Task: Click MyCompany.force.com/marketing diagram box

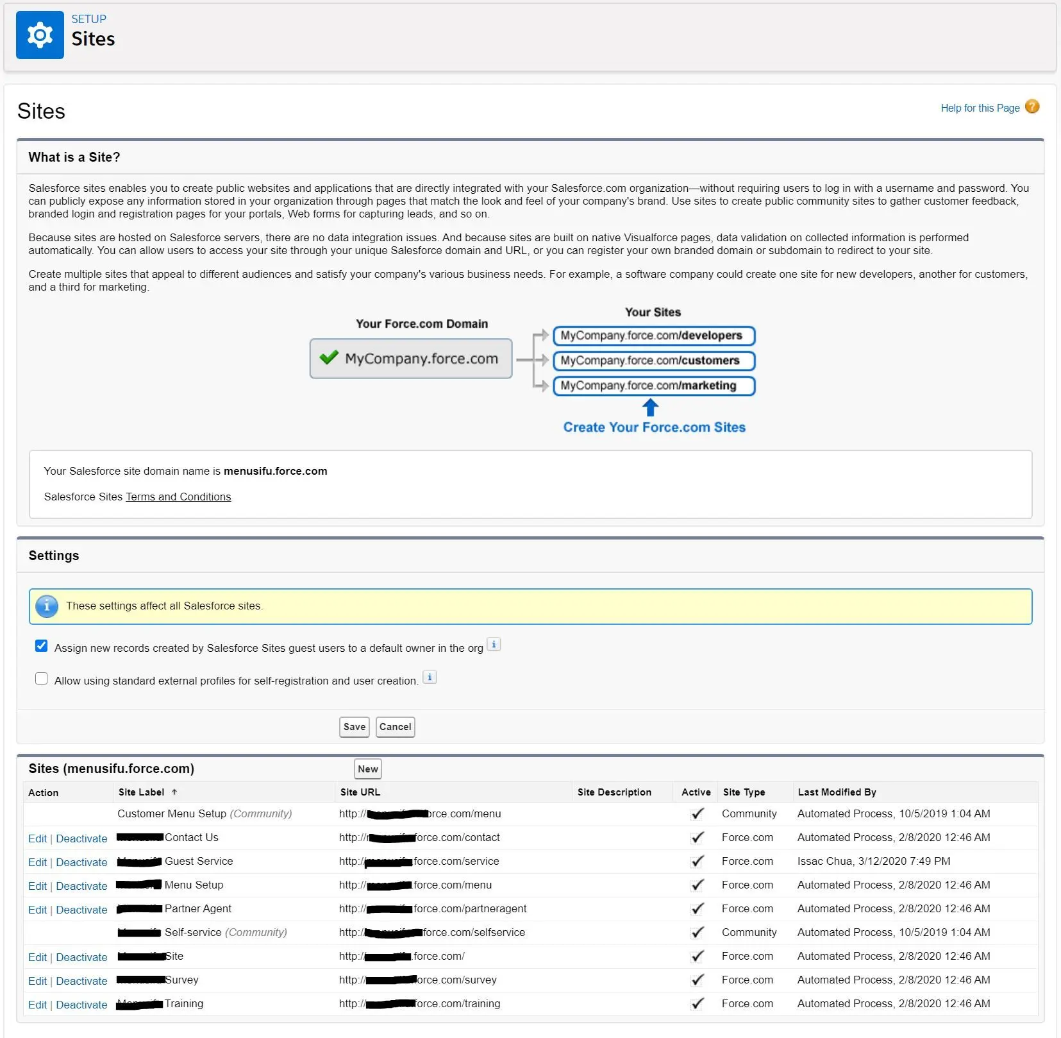Action: pyautogui.click(x=654, y=386)
